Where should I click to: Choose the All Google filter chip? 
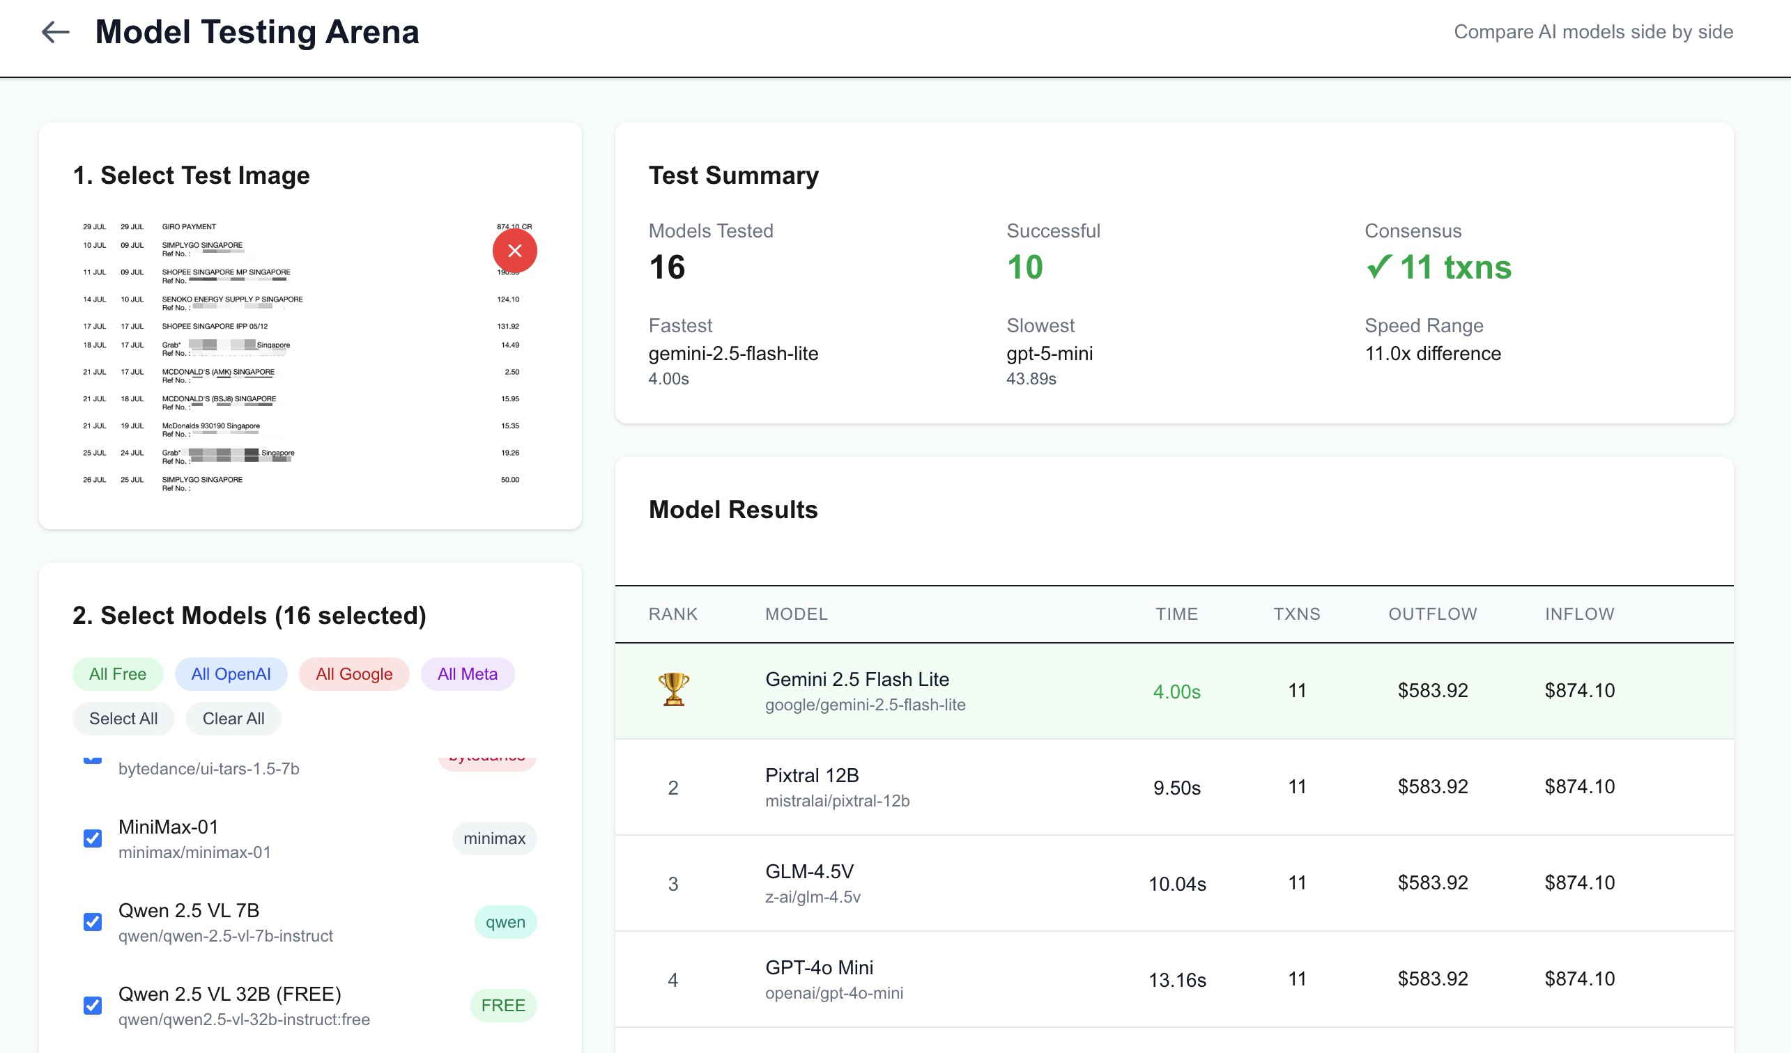coord(353,674)
